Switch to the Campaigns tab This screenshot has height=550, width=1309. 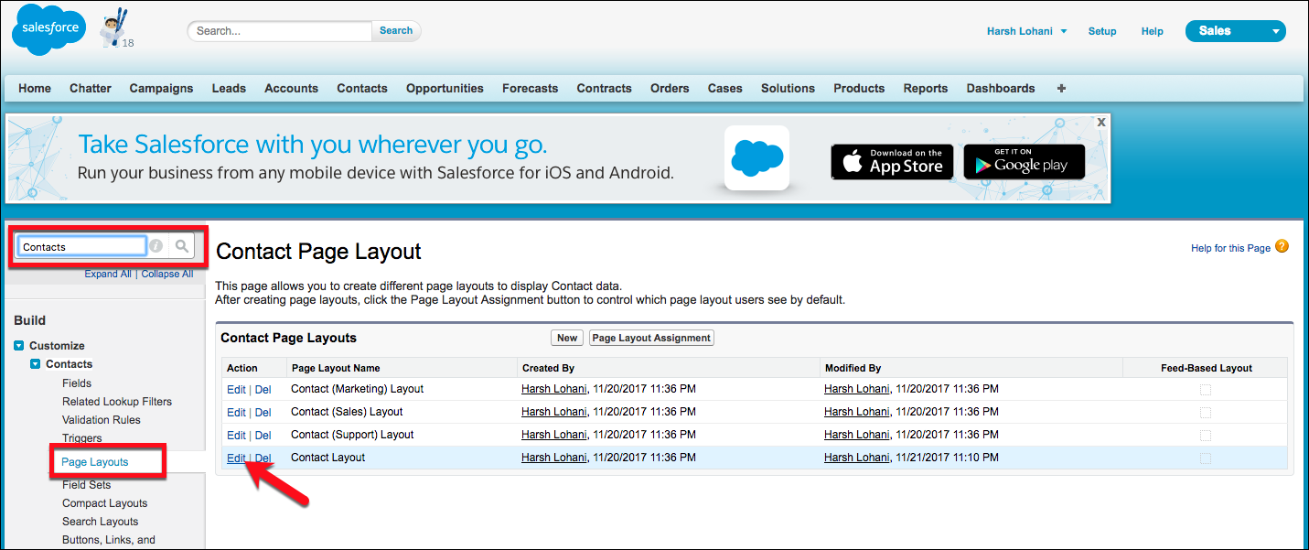coord(161,89)
